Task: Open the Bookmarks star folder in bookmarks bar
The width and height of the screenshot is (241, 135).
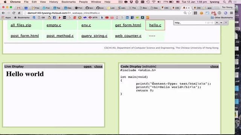Action: (22, 18)
